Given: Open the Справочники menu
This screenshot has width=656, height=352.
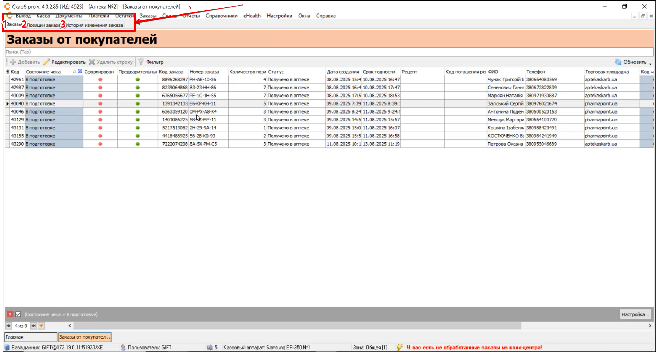Looking at the screenshot, I should pyautogui.click(x=221, y=16).
